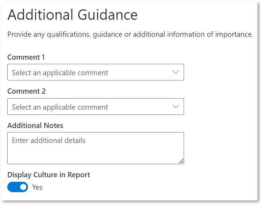Click the 'Additional Guidance' heading

tap(72, 15)
